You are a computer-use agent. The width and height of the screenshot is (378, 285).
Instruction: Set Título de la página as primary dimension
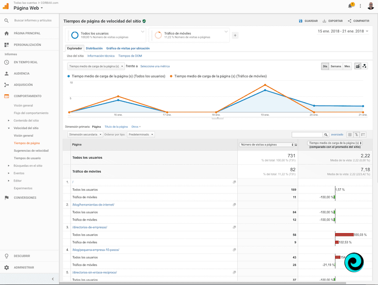(x=116, y=127)
